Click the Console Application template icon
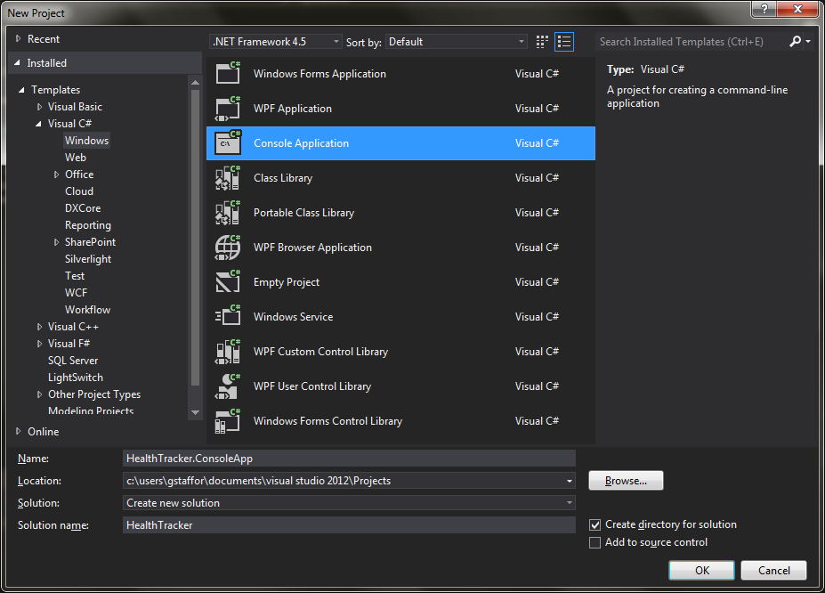The width and height of the screenshot is (825, 593). coord(228,142)
